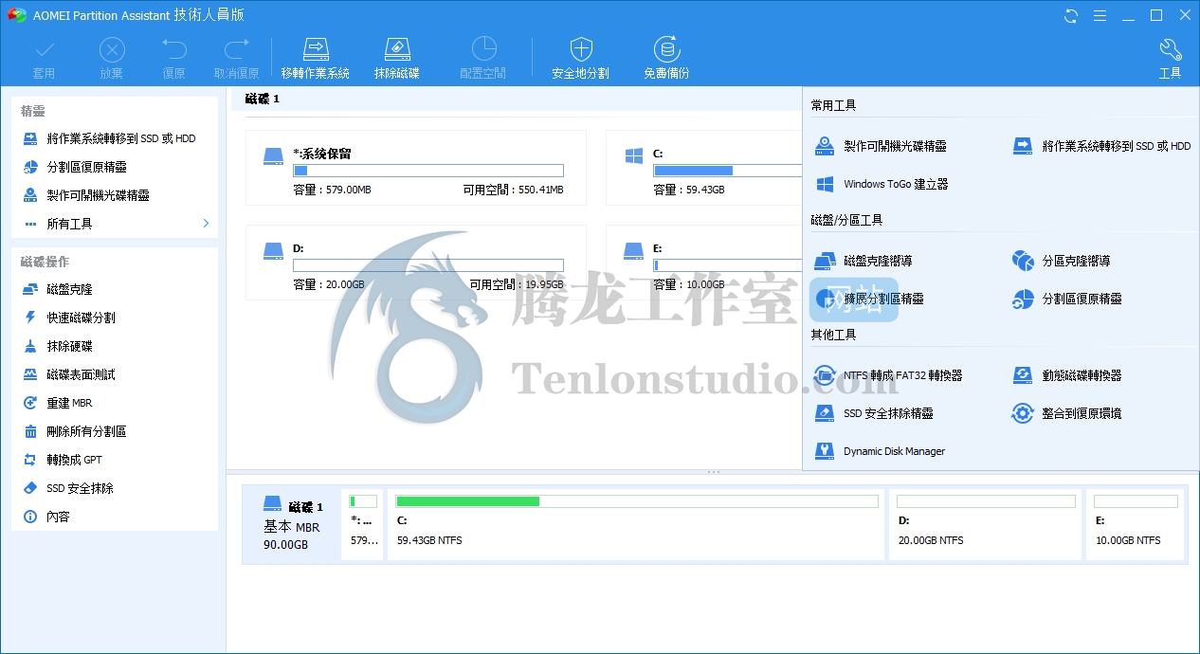Click the 磁碟 1 header label
1200x654 pixels.
(x=263, y=99)
